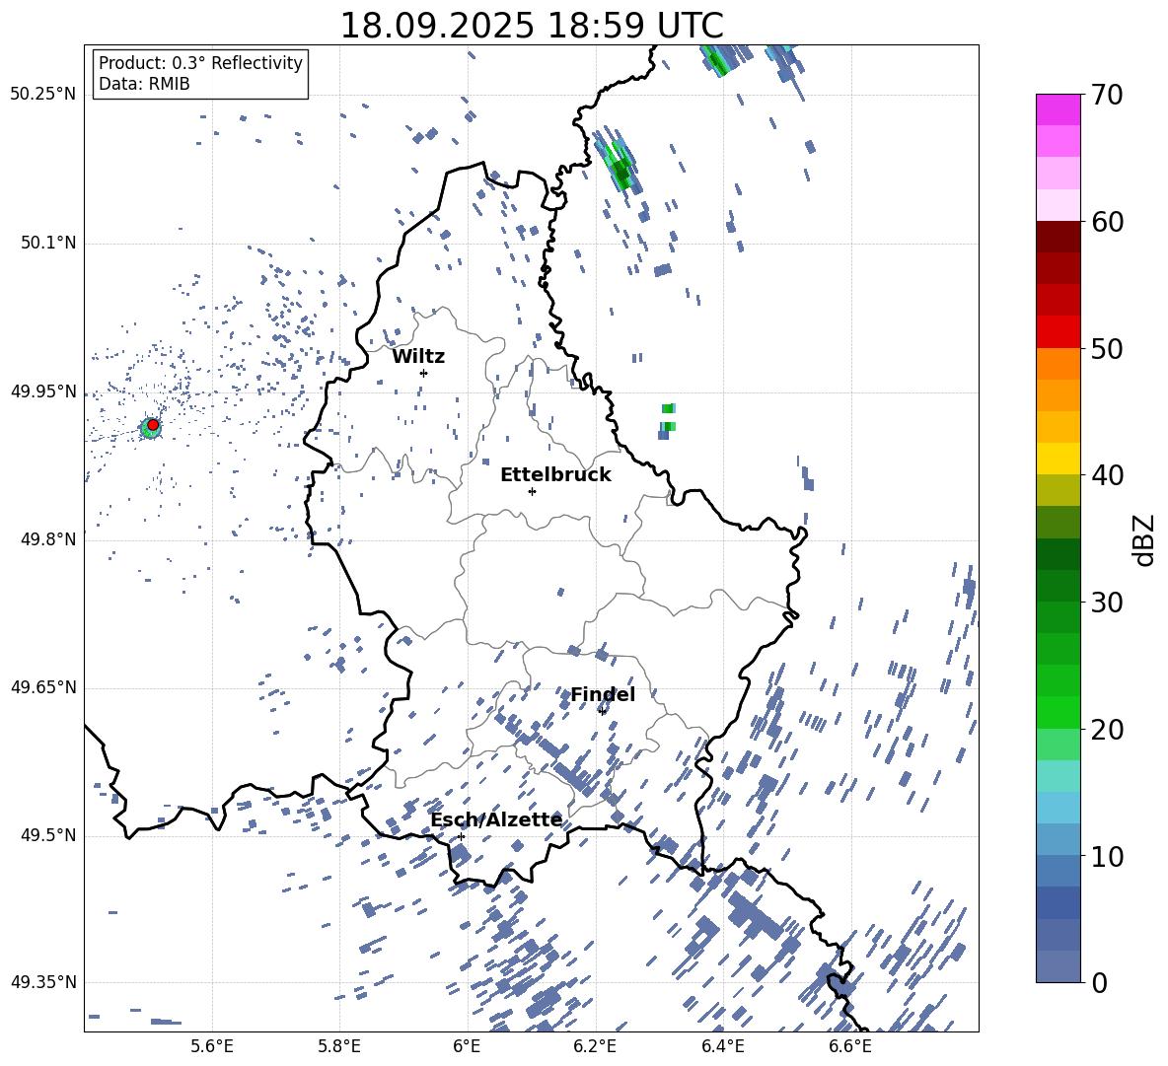The image size is (1168, 1066).
Task: Click the Esch/Alzette city label
Action: click(x=496, y=820)
